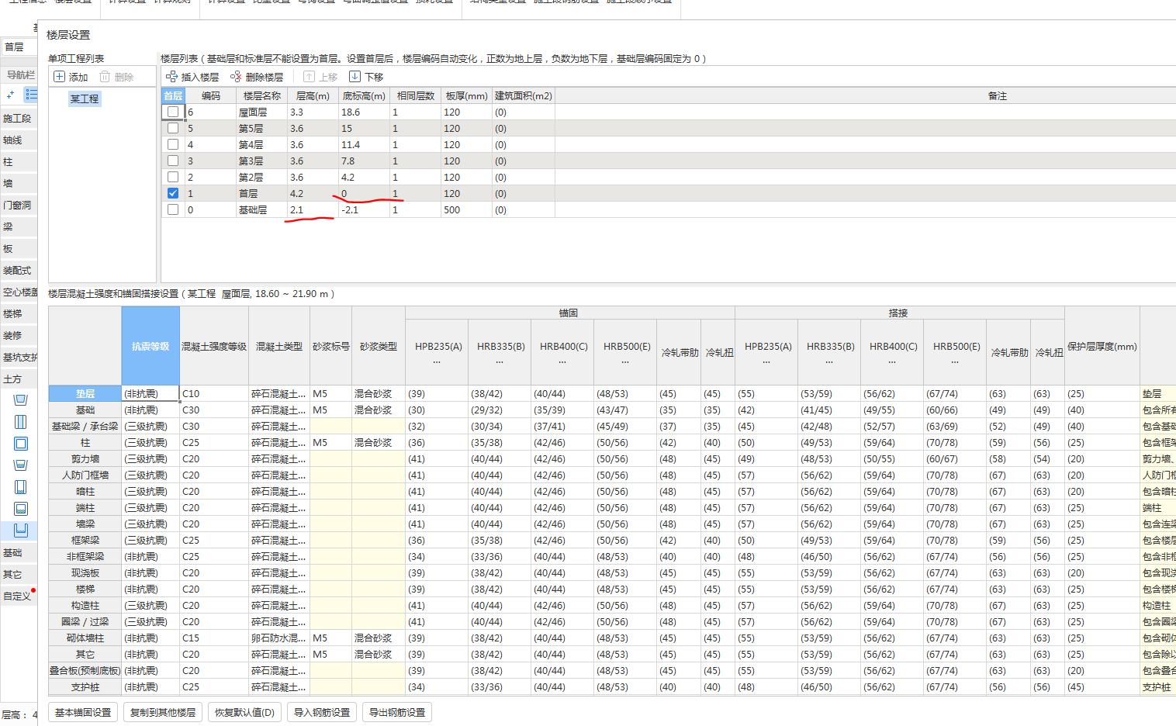Click the 砌体墙柱 row concrete type 卵石防水混
The image size is (1176, 726).
point(279,638)
